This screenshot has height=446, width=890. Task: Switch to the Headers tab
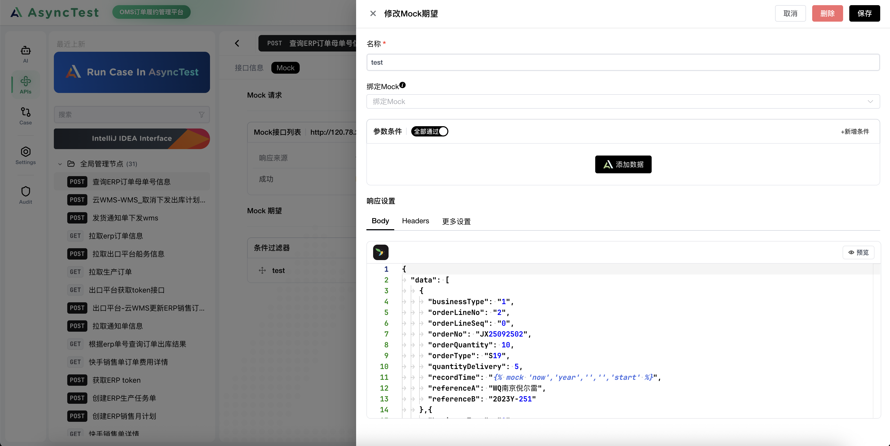tap(415, 221)
